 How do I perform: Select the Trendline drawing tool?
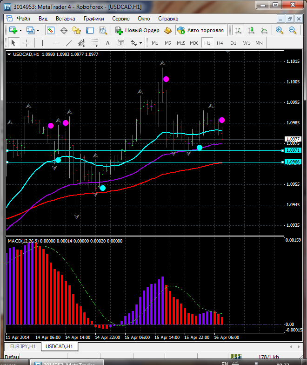coord(69,43)
